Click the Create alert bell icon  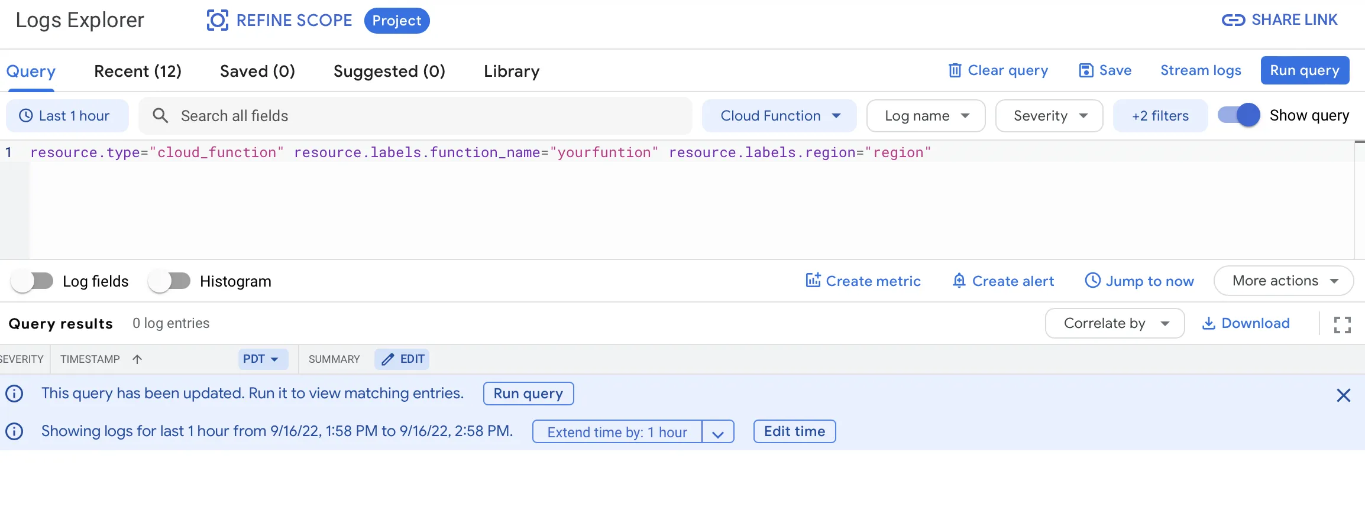pos(959,281)
